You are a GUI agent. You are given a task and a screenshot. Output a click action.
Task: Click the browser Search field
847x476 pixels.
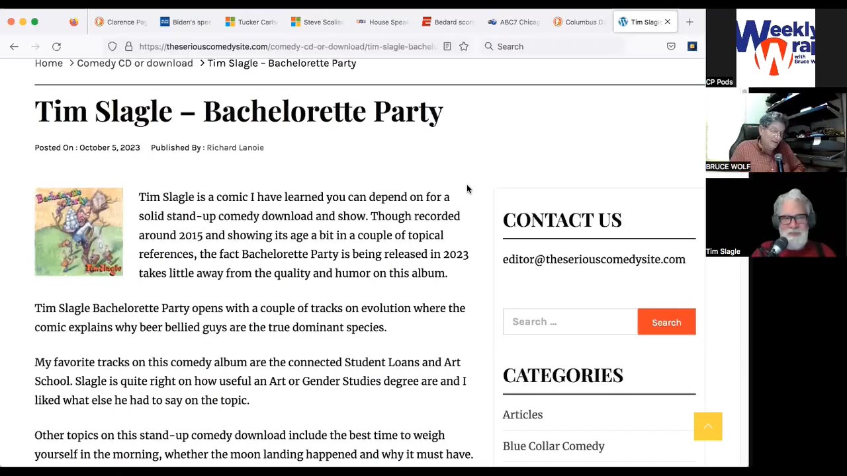pyautogui.click(x=553, y=46)
